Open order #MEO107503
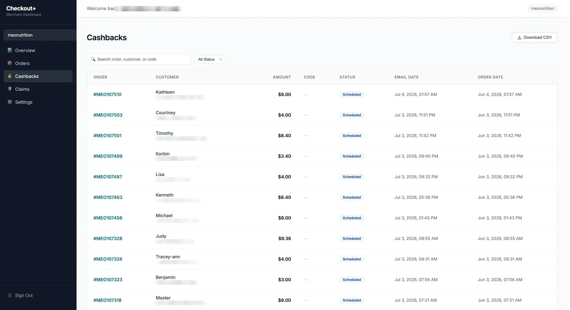 [x=108, y=115]
